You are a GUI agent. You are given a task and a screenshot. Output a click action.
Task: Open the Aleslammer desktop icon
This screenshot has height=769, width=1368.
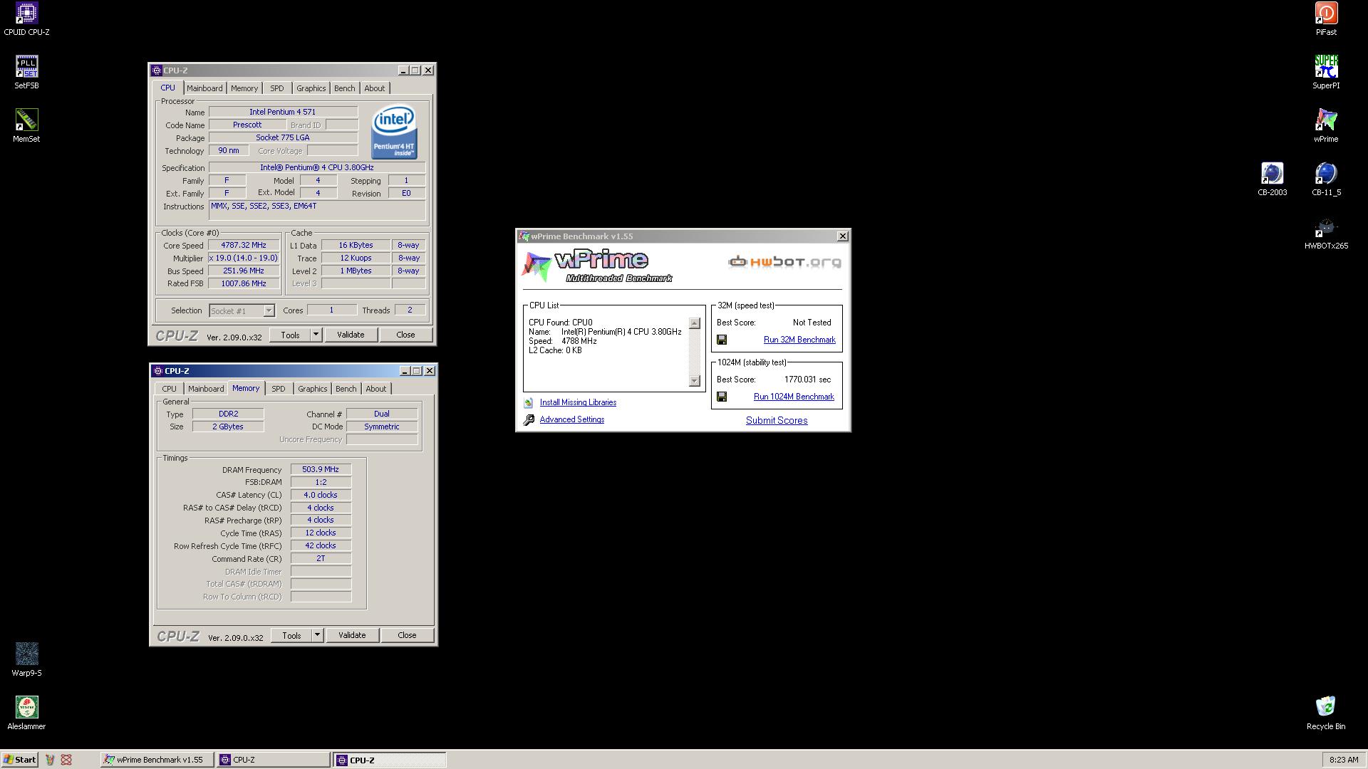pos(26,713)
